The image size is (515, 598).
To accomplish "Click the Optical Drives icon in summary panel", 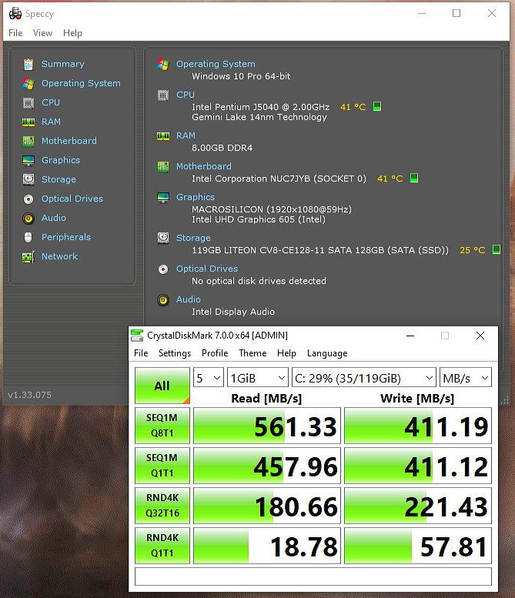I will point(163,269).
